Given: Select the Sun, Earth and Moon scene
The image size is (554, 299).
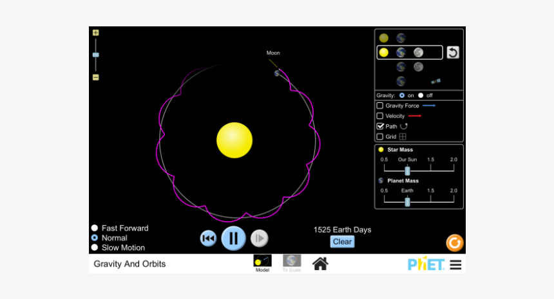Looking at the screenshot, I should click(410, 53).
